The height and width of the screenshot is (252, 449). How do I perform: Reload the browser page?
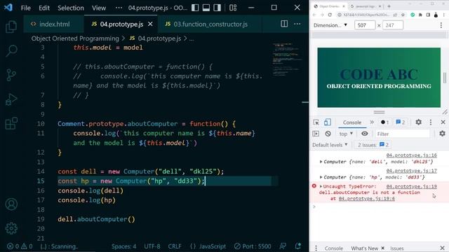[330, 15]
